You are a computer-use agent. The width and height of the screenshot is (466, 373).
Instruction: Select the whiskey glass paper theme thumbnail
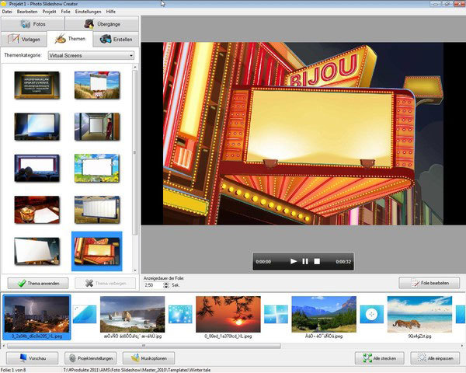click(x=37, y=209)
